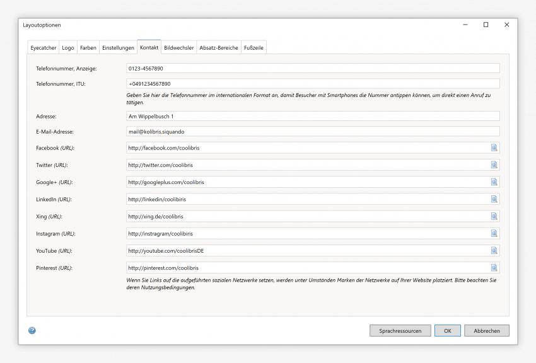Go to the Einstellungen tab

click(x=118, y=48)
